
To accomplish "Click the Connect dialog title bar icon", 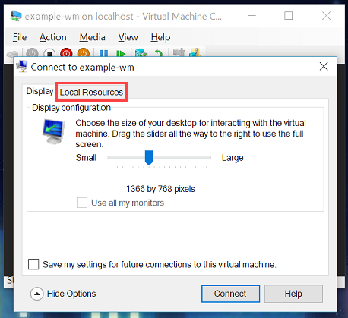I will 22,67.
